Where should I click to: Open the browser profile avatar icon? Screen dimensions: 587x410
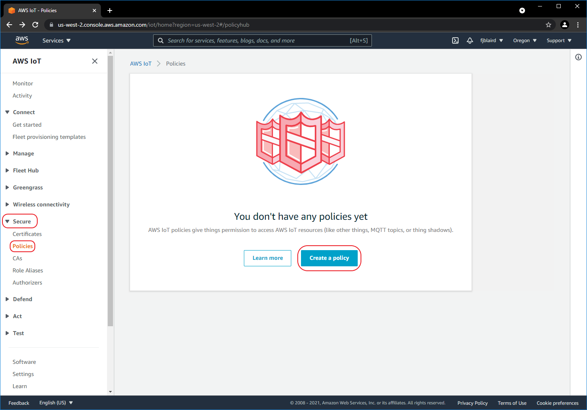point(564,25)
